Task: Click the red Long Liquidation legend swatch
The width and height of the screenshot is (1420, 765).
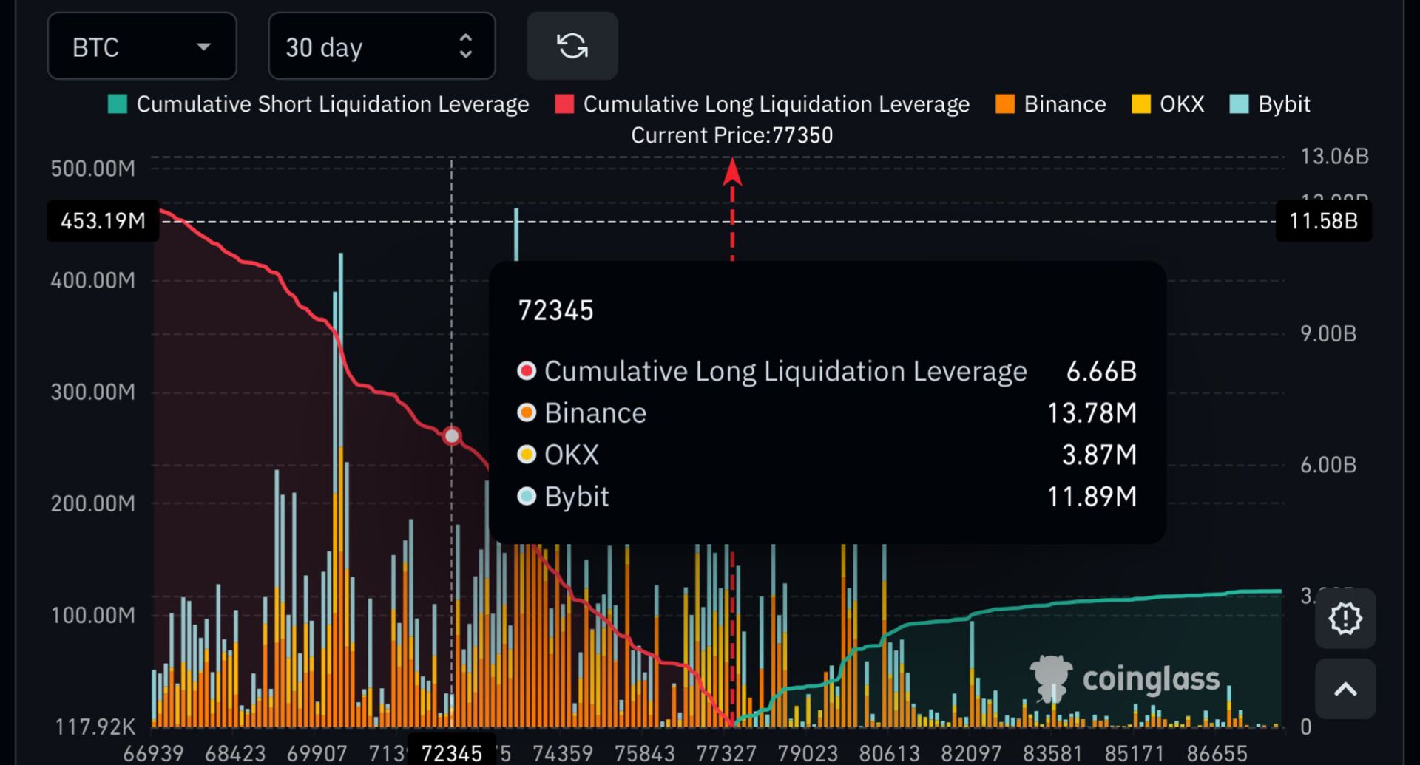Action: [565, 104]
